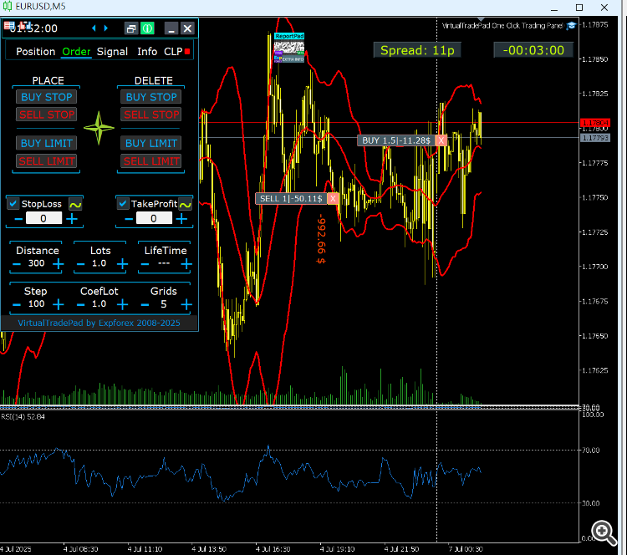Image resolution: width=627 pixels, height=555 pixels.
Task: Select the Signal tab
Action: [112, 52]
